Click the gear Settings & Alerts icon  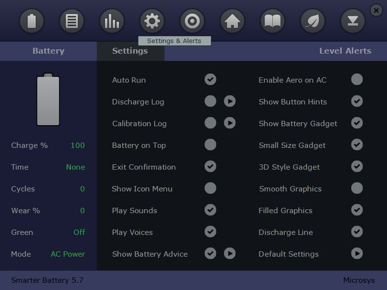(x=152, y=22)
